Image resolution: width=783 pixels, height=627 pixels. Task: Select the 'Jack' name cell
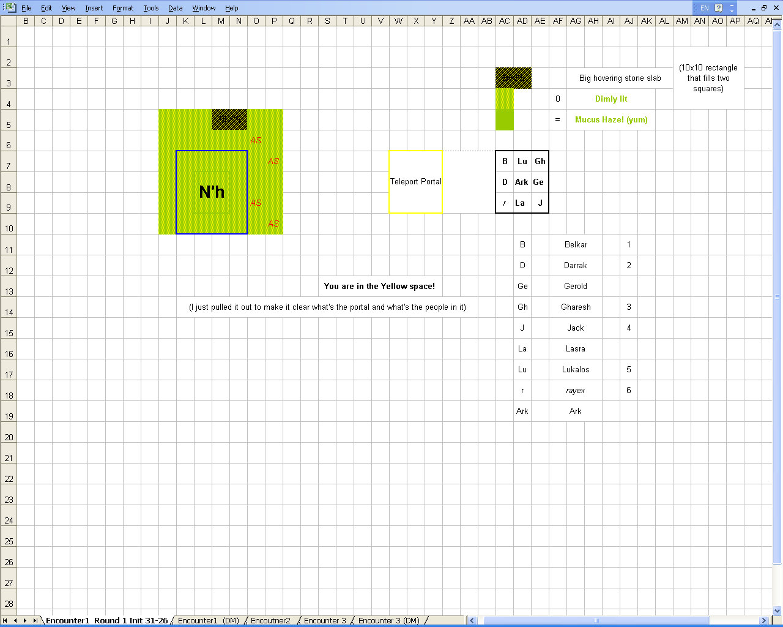click(576, 328)
